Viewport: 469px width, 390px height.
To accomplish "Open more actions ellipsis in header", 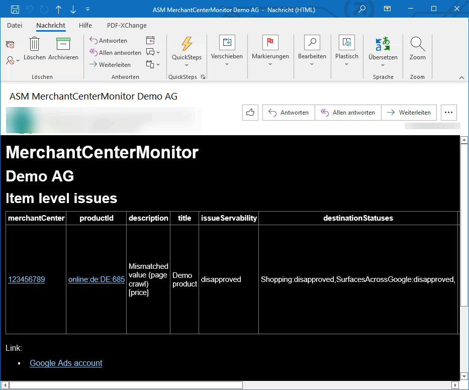I will [x=449, y=113].
